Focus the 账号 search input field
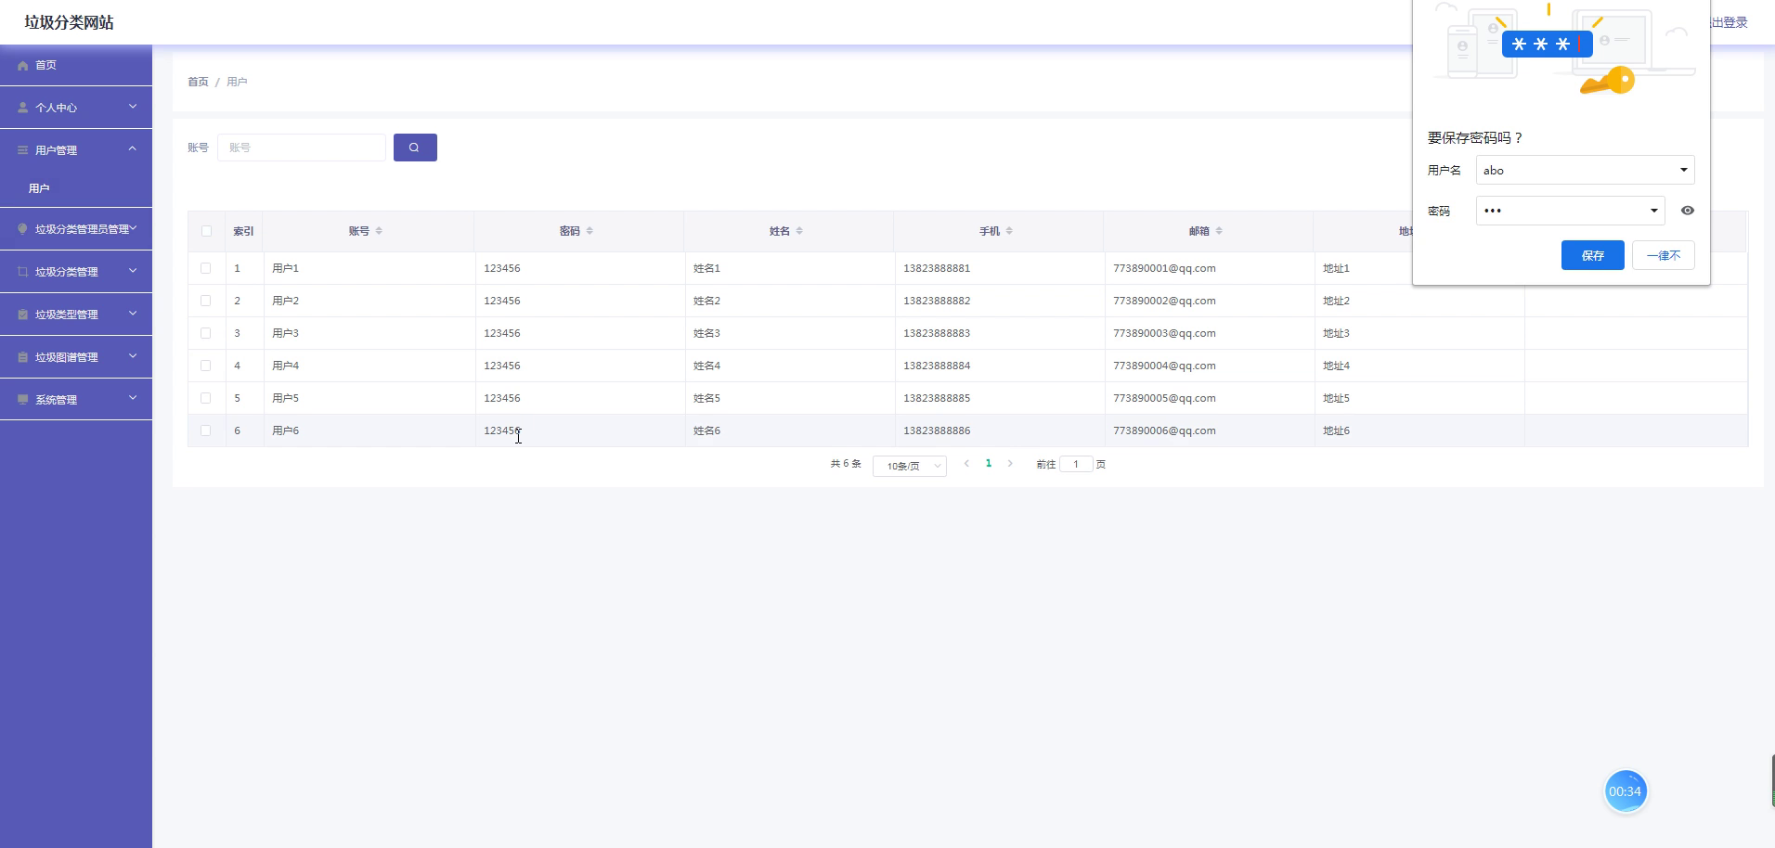This screenshot has height=848, width=1775. 302,148
